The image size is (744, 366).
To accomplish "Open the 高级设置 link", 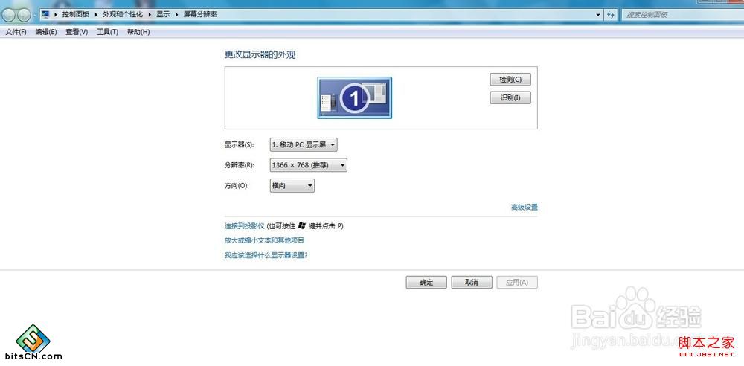I will [524, 207].
